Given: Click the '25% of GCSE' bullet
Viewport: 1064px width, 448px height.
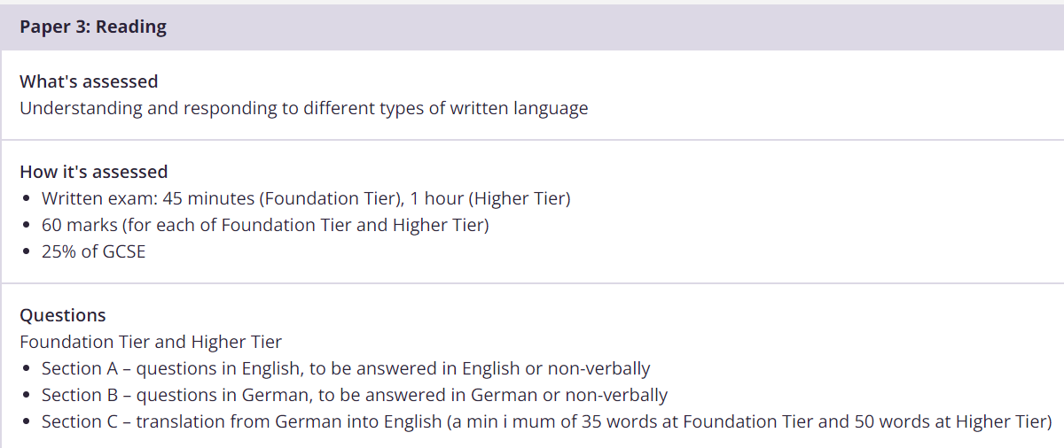Looking at the screenshot, I should click(x=93, y=251).
